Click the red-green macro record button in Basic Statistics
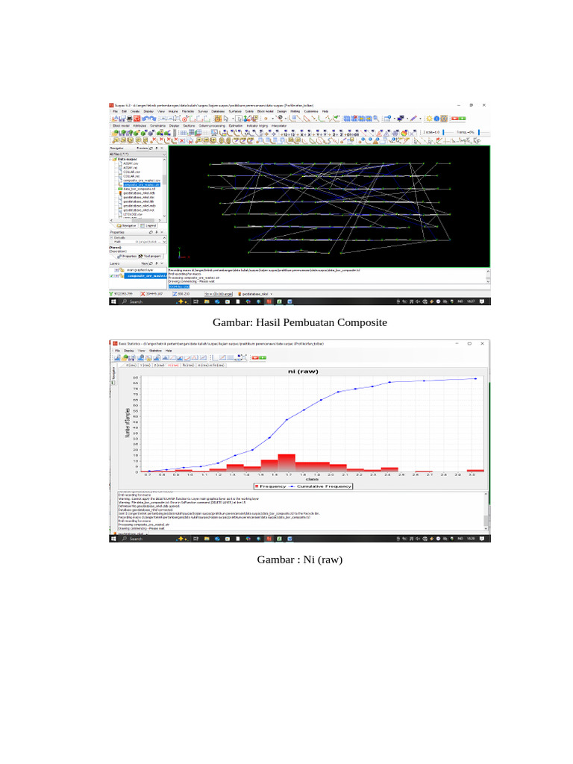This screenshot has height=764, width=573. click(x=259, y=357)
